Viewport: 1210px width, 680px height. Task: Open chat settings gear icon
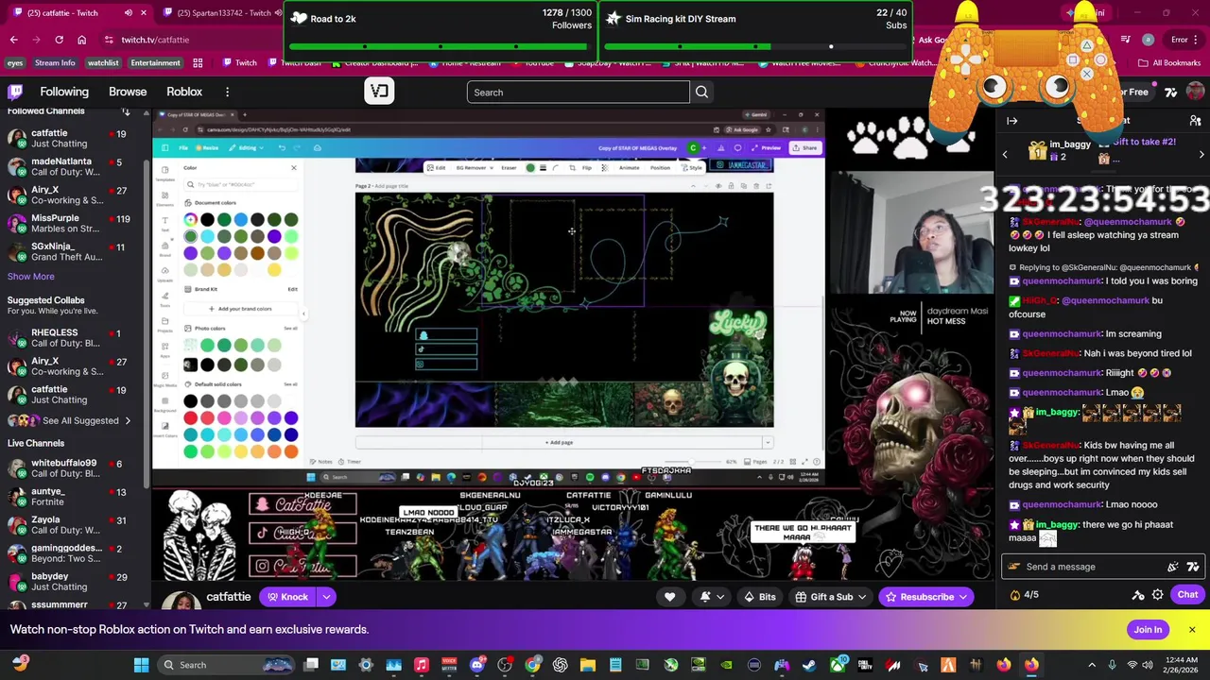click(x=1158, y=595)
